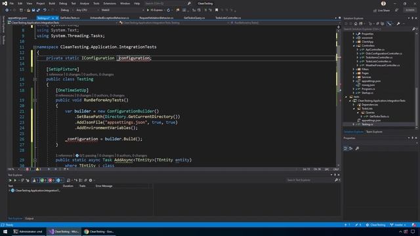Open the Debug configuration dropdown
This screenshot has width=420, height=236.
pos(67,10)
